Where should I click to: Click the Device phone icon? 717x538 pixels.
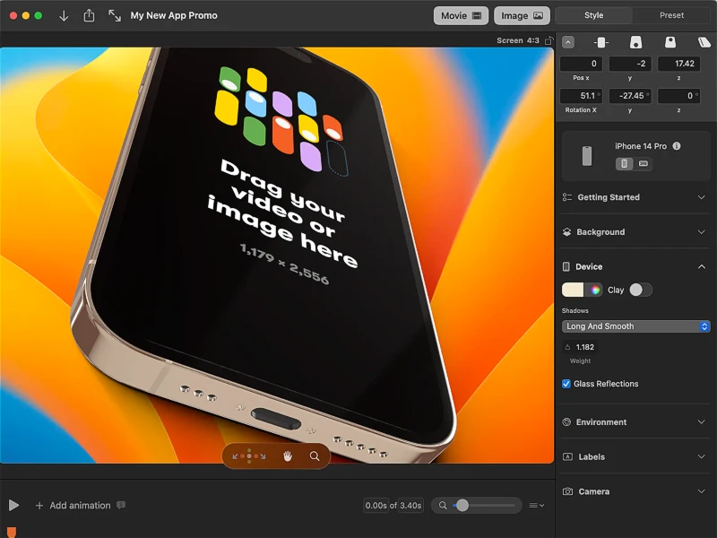(x=566, y=266)
